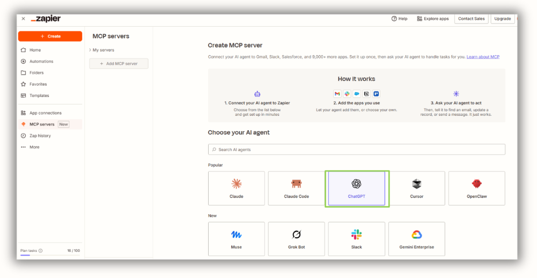537x278 pixels.
Task: Click the 'How it works' title
Action: pos(357,79)
